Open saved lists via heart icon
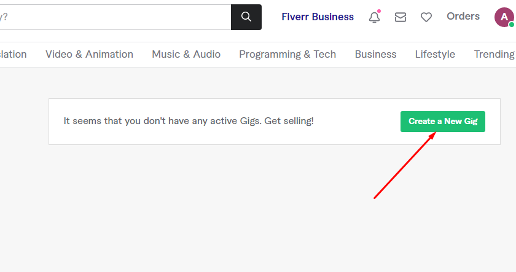The image size is (516, 272). pos(426,18)
